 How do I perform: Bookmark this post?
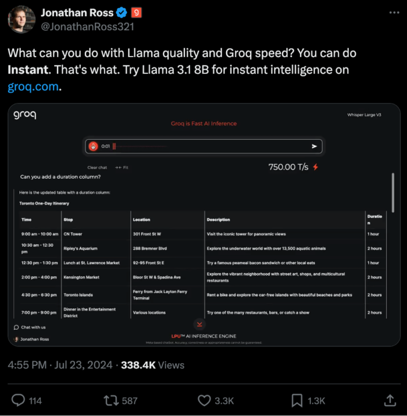(297, 400)
